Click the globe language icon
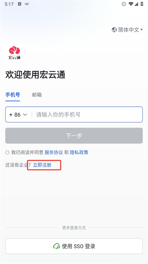This screenshot has height=264, width=148. [x=114, y=30]
